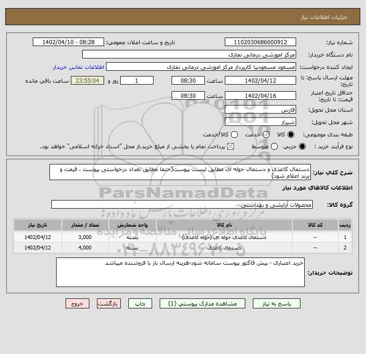366x354 pixels.
Task: Click the page title جزئیات اطلاعات نیاز
Action: (324, 17)
